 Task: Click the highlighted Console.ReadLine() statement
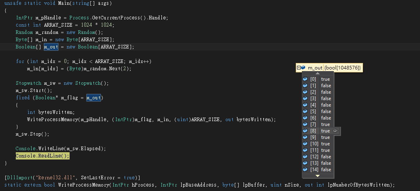(42, 156)
